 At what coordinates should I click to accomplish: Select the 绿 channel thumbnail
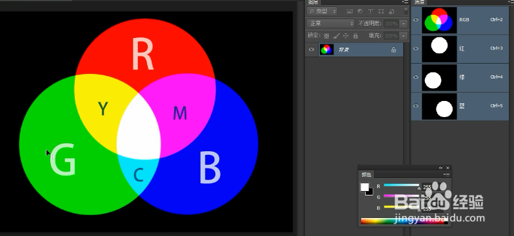click(x=439, y=77)
